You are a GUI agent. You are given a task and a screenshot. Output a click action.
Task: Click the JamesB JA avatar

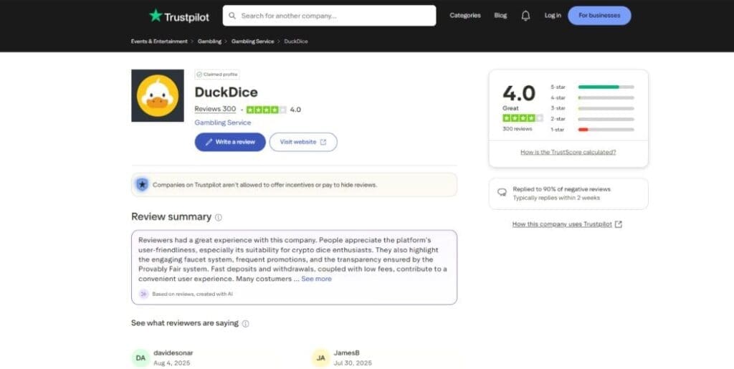[320, 358]
